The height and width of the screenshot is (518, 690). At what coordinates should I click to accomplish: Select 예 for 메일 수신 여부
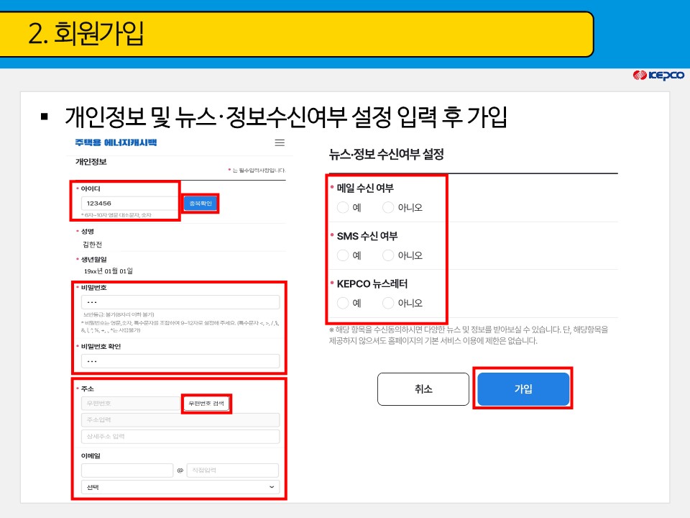pyautogui.click(x=343, y=207)
